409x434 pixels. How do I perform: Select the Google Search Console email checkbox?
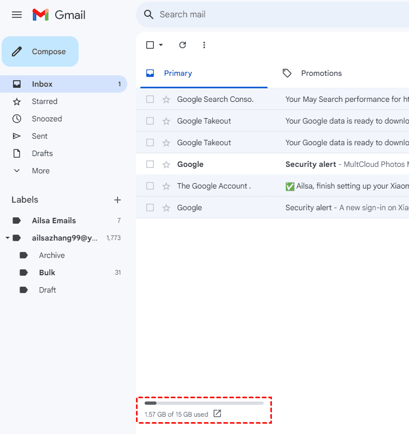[150, 99]
